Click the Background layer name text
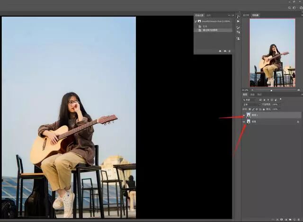This screenshot has width=303, height=222. pyautogui.click(x=254, y=122)
